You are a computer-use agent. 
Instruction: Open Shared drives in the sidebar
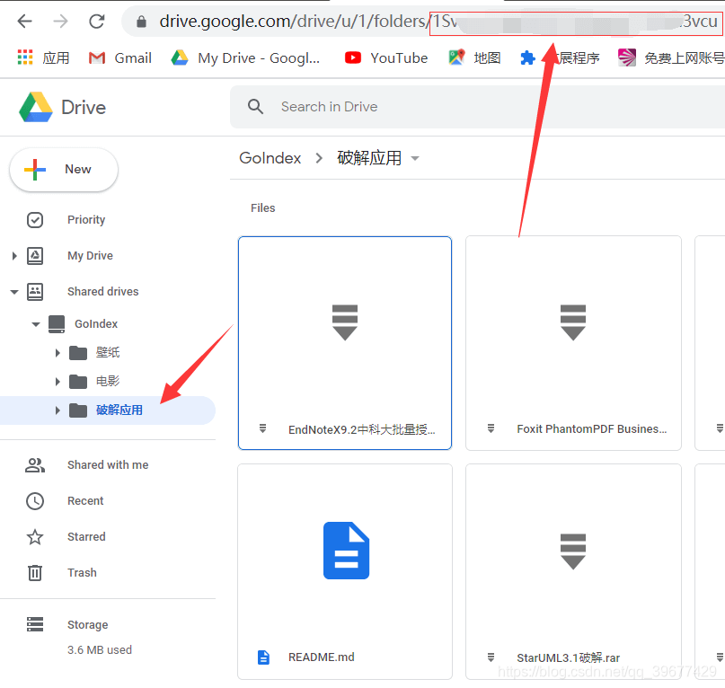click(103, 291)
